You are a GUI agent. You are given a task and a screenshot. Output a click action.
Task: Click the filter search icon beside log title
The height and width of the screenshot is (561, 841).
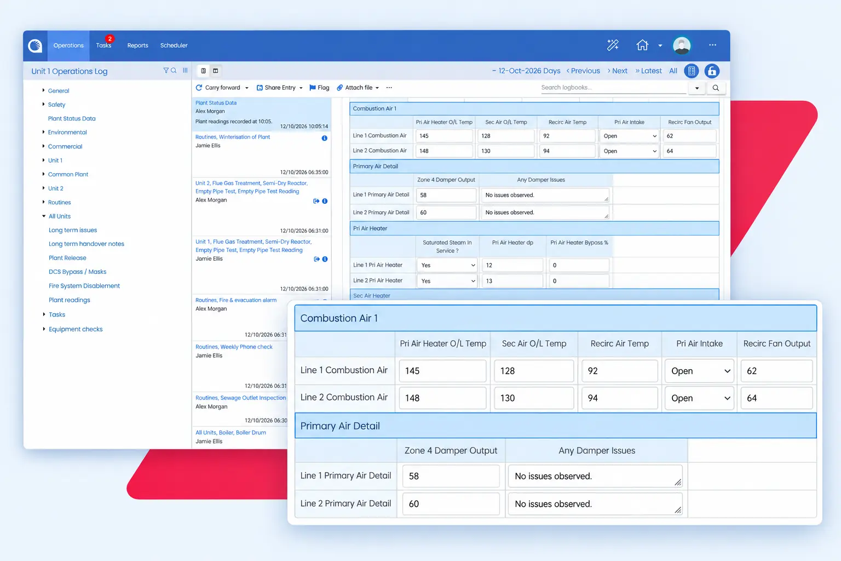pos(170,71)
